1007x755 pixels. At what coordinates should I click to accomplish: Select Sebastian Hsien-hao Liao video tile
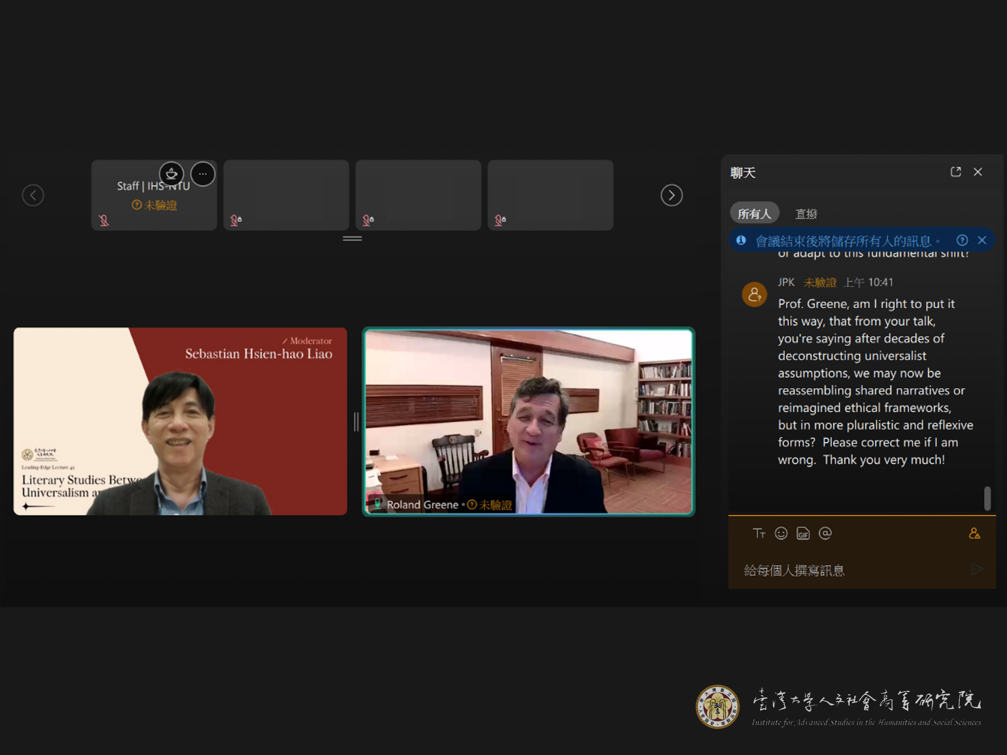180,421
